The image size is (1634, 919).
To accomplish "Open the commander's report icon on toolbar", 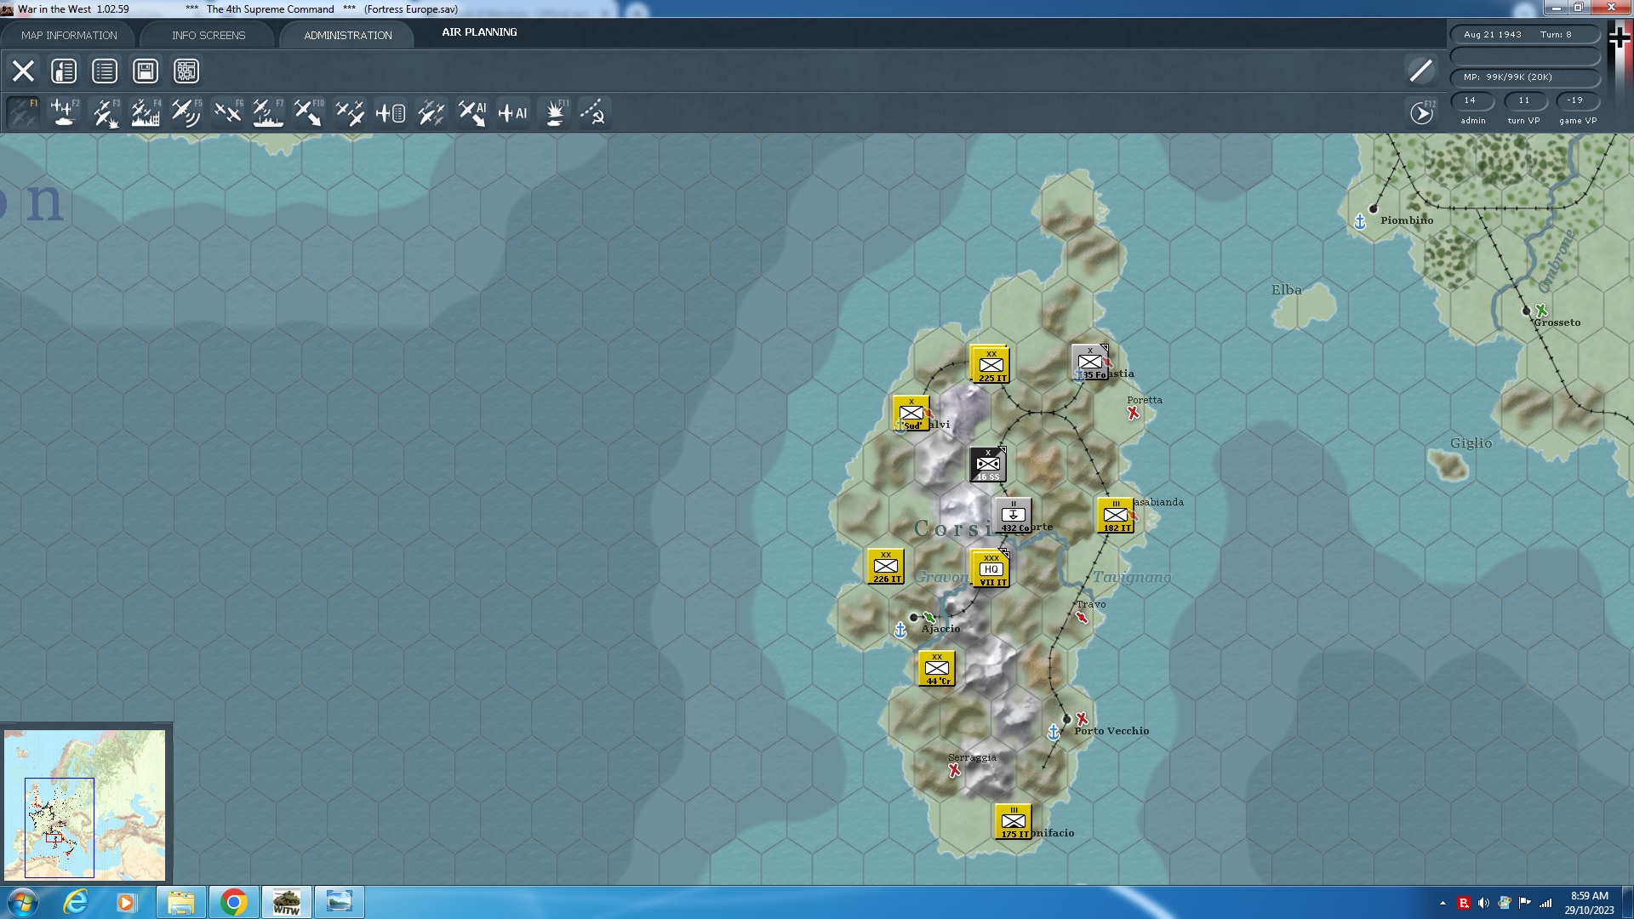I will 63,71.
